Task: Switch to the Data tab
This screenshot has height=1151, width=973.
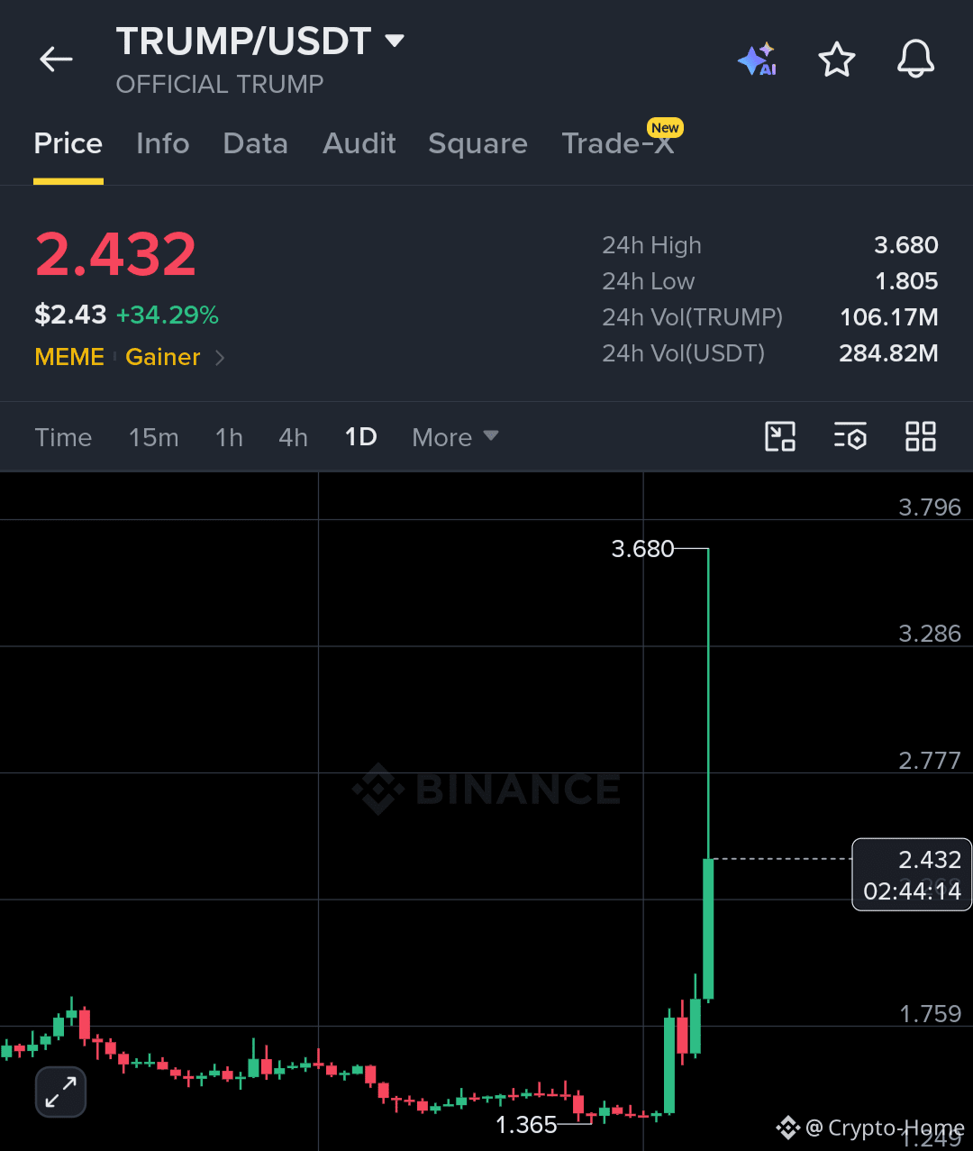Action: point(256,143)
